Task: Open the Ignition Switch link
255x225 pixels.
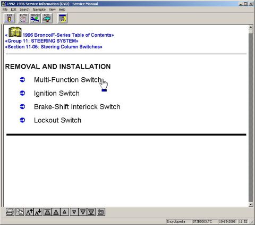Action: (57, 93)
